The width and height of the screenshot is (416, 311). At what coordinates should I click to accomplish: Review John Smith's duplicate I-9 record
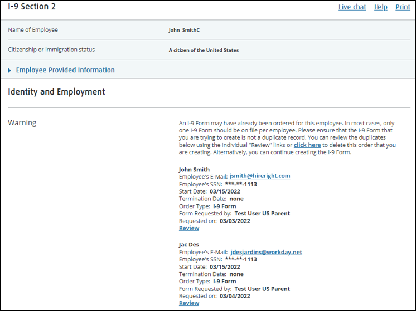coord(189,228)
